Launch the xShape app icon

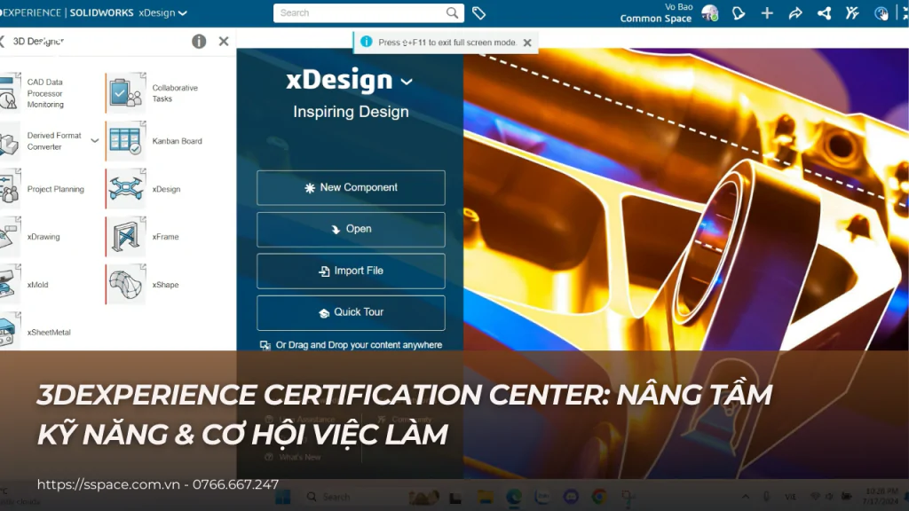(x=125, y=285)
